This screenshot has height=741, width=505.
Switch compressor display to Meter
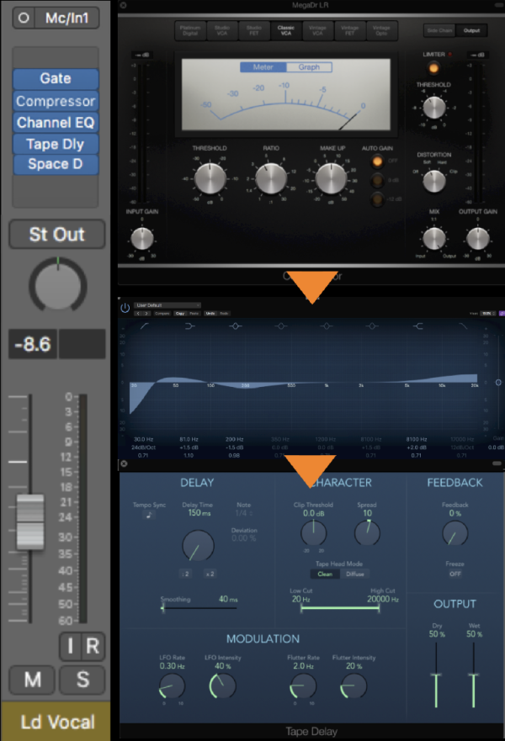coord(263,67)
